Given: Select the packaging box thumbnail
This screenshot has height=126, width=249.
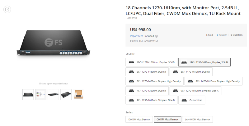Looking at the screenshot, I should pyautogui.click(x=78, y=94).
